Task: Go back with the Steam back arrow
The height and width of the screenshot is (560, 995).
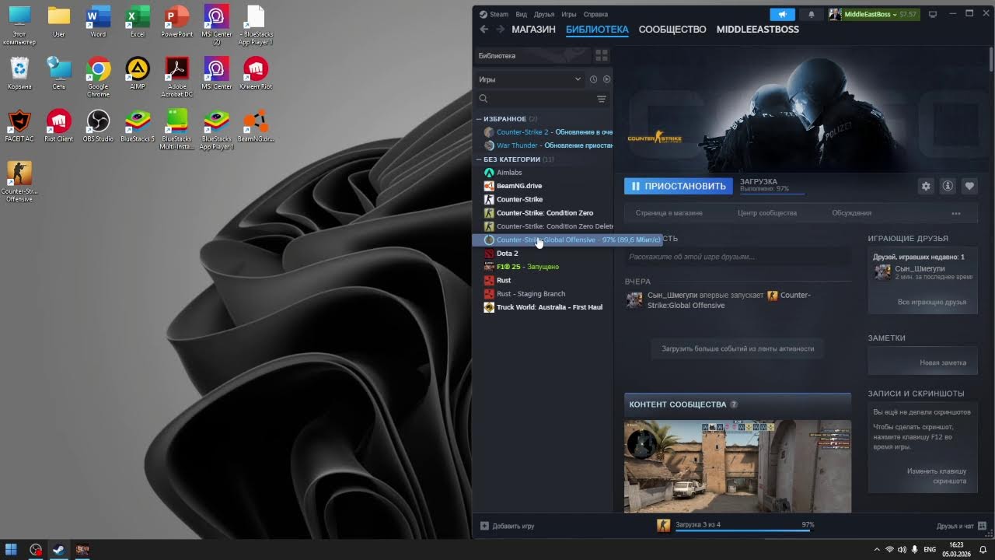Action: pyautogui.click(x=484, y=30)
